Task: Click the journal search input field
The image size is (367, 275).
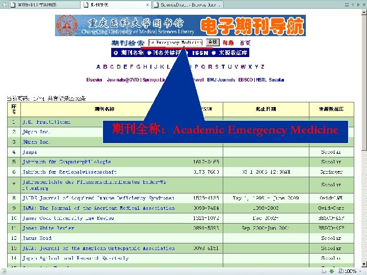Action: pos(175,43)
